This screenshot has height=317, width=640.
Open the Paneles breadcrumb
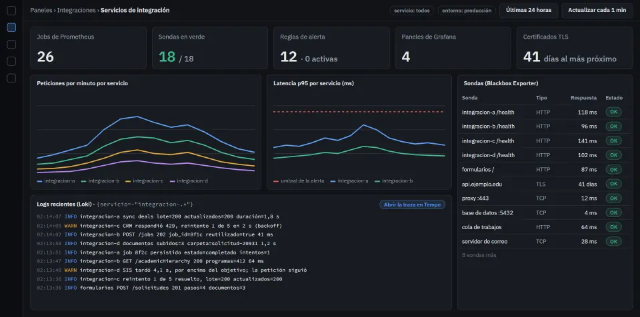click(41, 10)
